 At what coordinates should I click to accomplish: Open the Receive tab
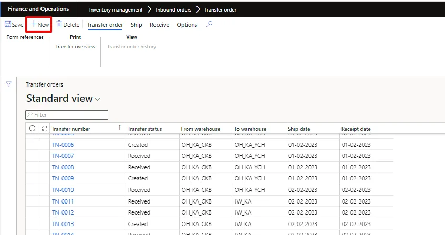click(x=159, y=25)
